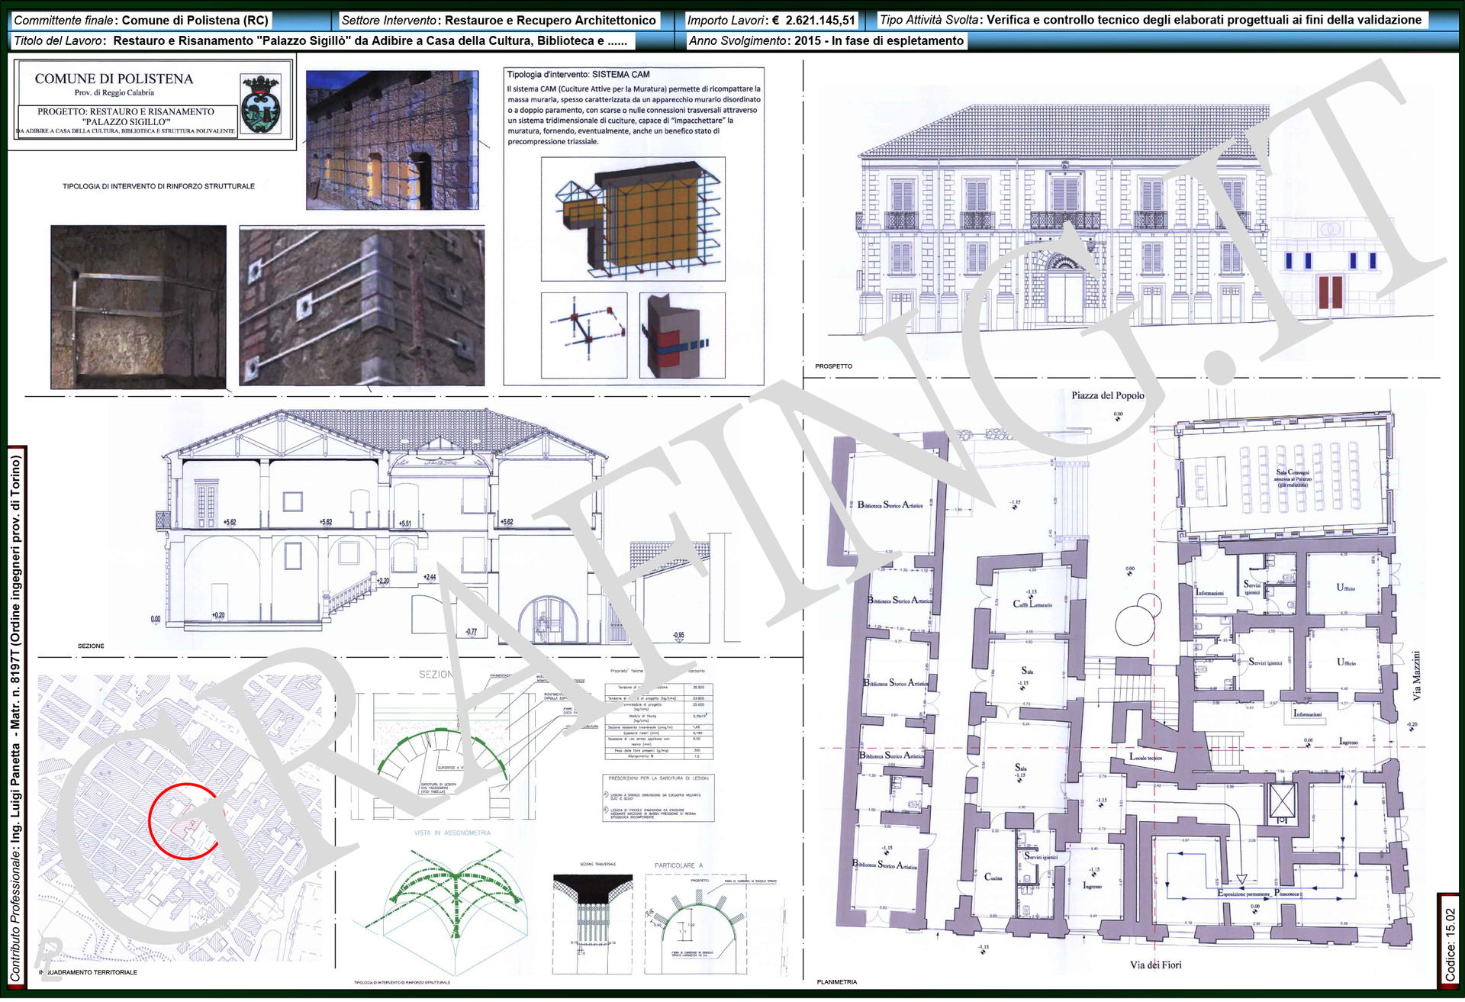This screenshot has height=1002, width=1465.
Task: Click the 3D cross-tie node diagram
Action: (x=584, y=336)
